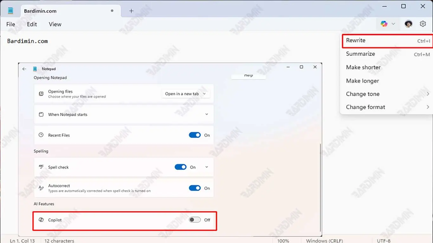Click the Spell check ABC icon
Image resolution: width=433 pixels, height=243 pixels.
[x=41, y=167]
